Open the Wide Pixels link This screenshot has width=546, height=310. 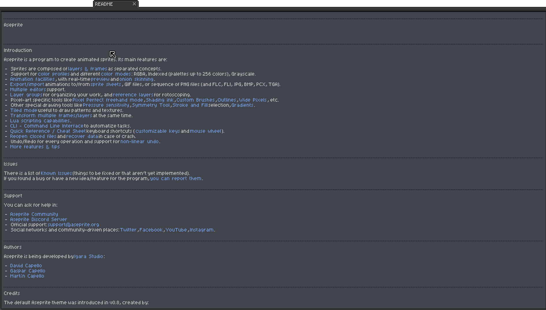tap(253, 100)
